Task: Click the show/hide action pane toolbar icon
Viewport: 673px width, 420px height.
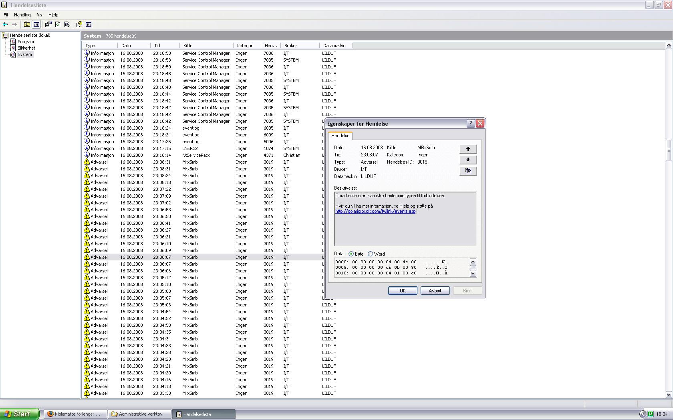Action: click(89, 24)
